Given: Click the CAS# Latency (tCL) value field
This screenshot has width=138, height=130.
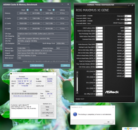Looking at the screenshot, I should [99, 28].
